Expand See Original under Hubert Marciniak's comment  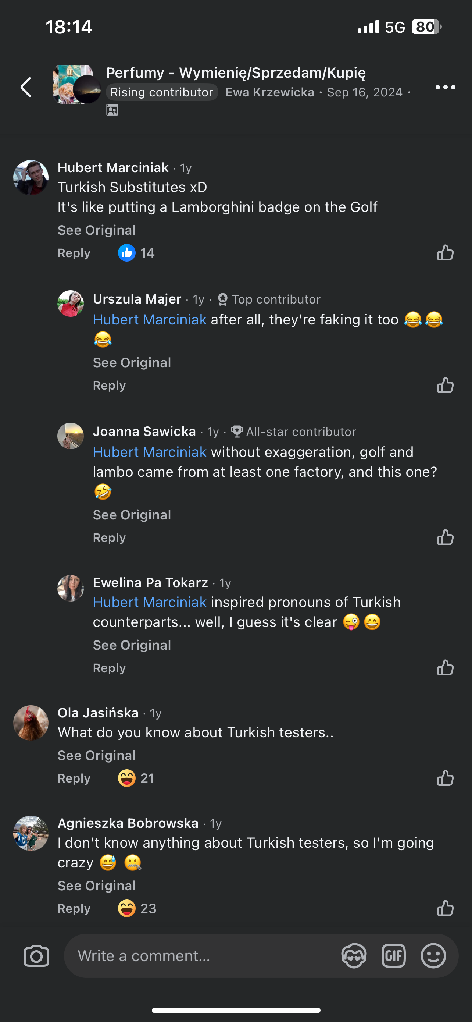(97, 230)
